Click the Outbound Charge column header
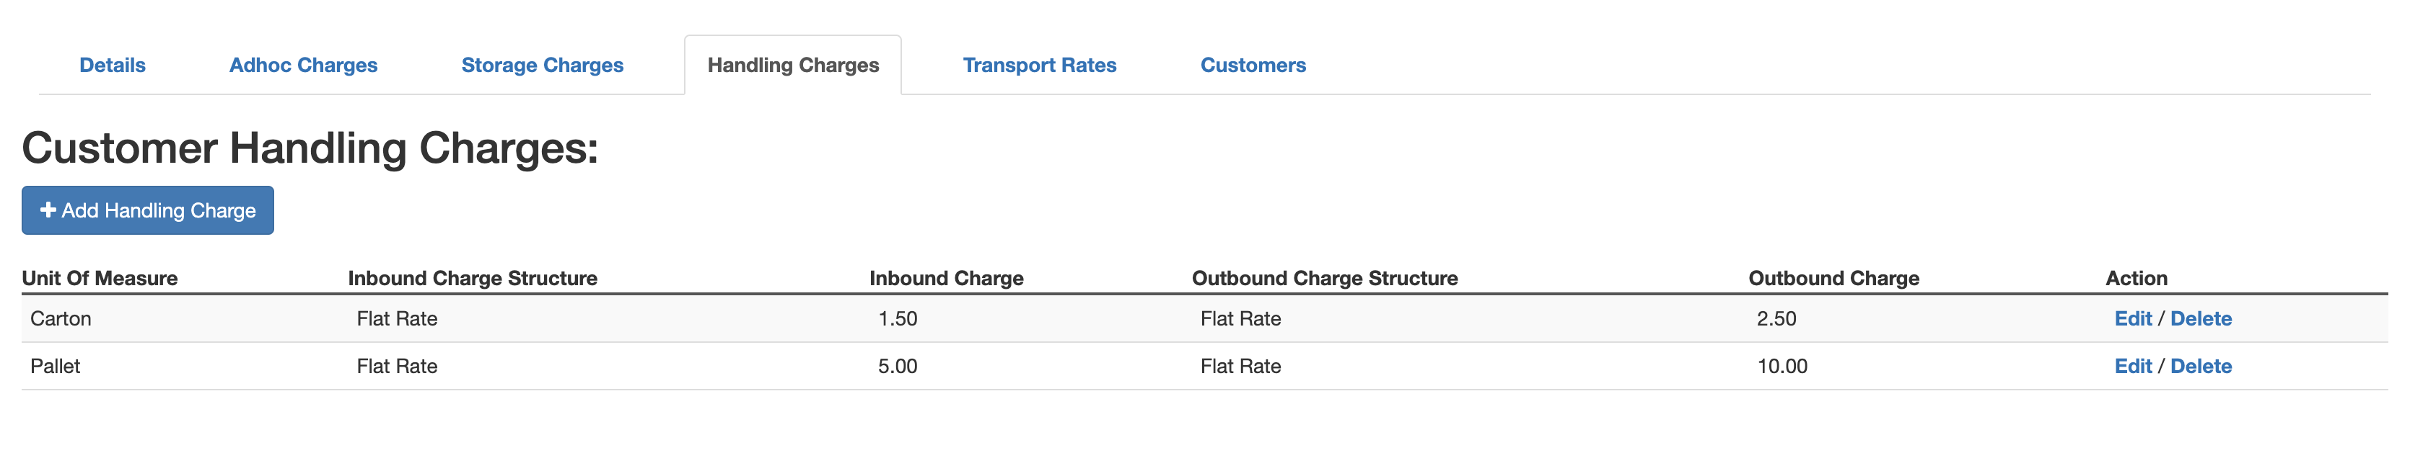 [x=1833, y=277]
